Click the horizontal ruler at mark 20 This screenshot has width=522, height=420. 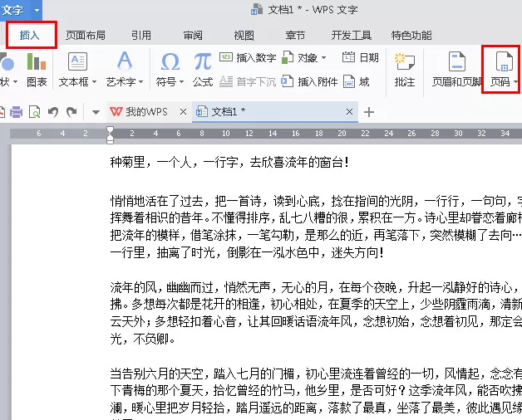pos(342,134)
